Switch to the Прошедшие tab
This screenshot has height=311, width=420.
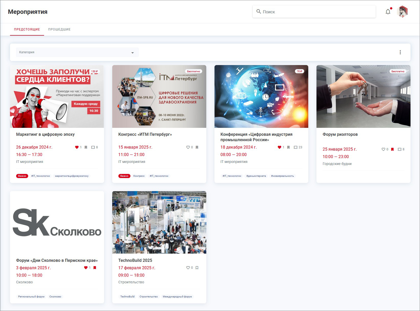click(59, 29)
